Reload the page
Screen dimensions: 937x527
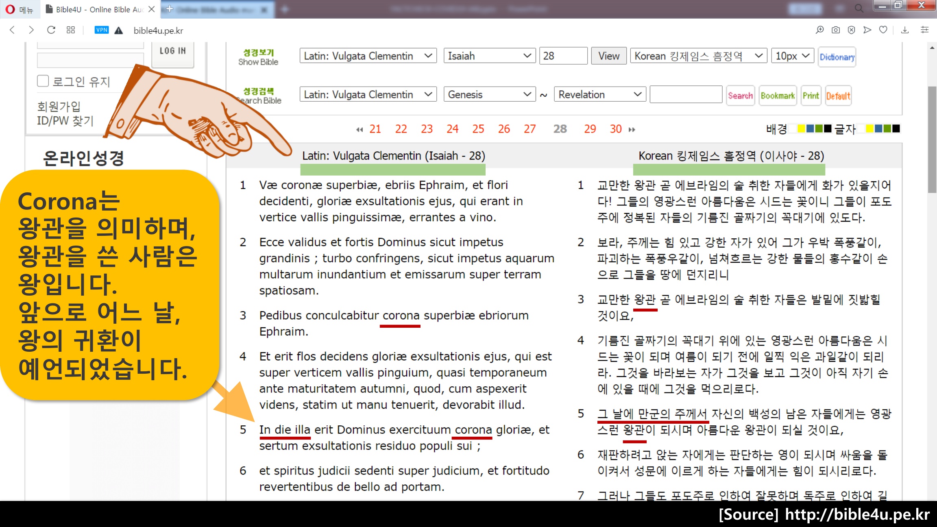point(51,30)
